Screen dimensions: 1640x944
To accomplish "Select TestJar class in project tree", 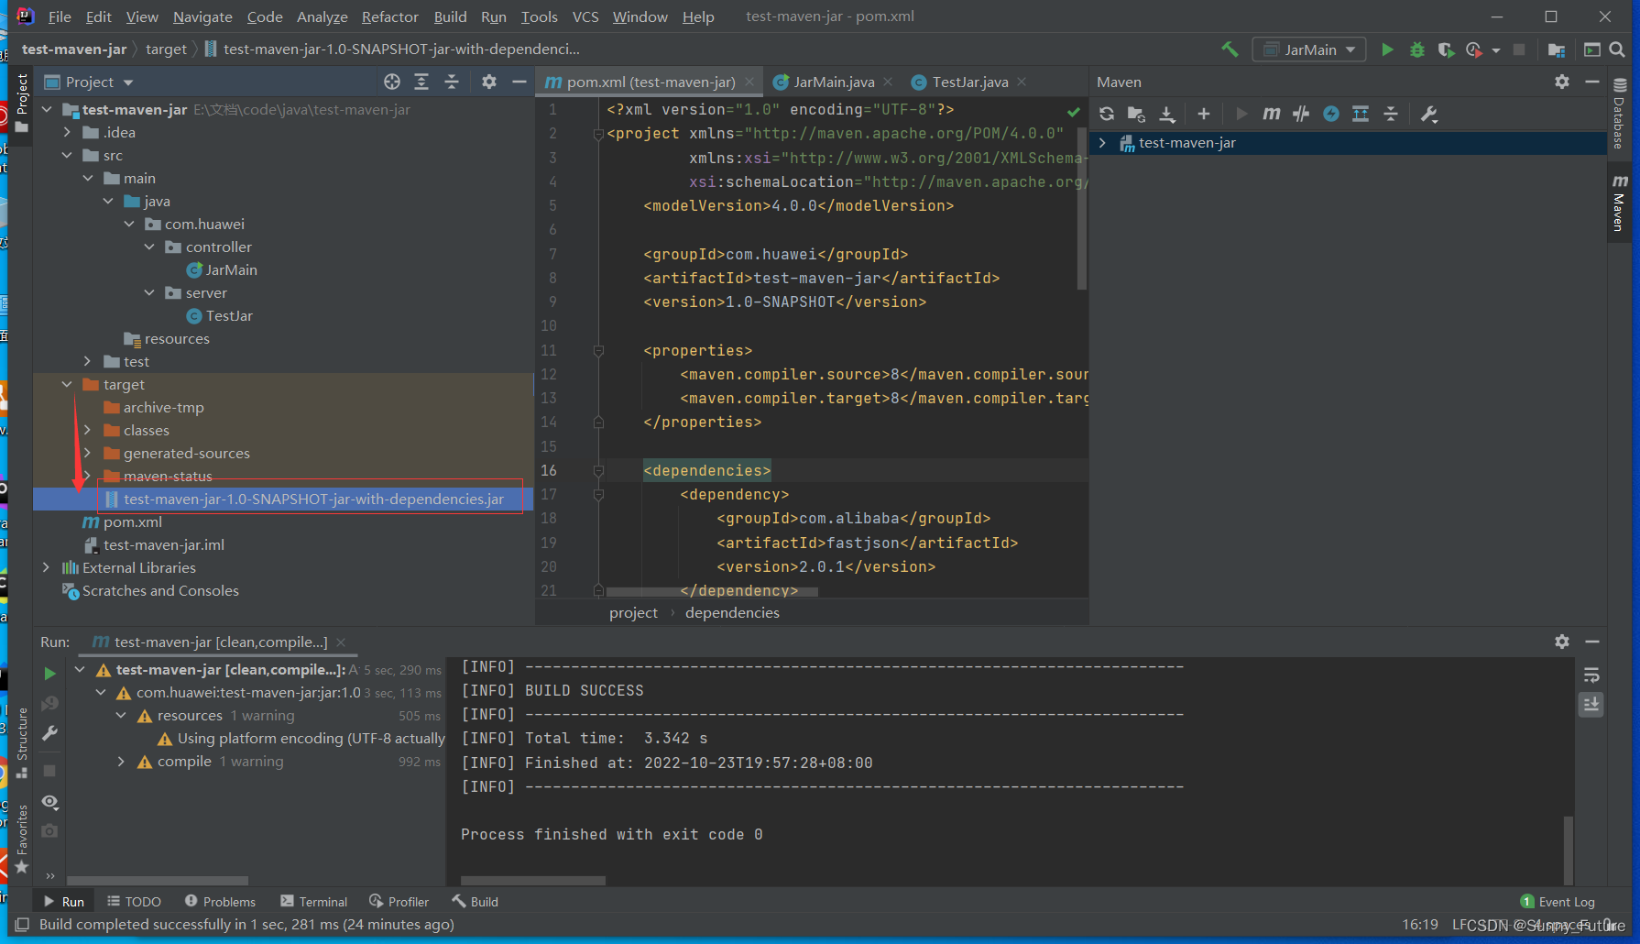I will pos(220,315).
